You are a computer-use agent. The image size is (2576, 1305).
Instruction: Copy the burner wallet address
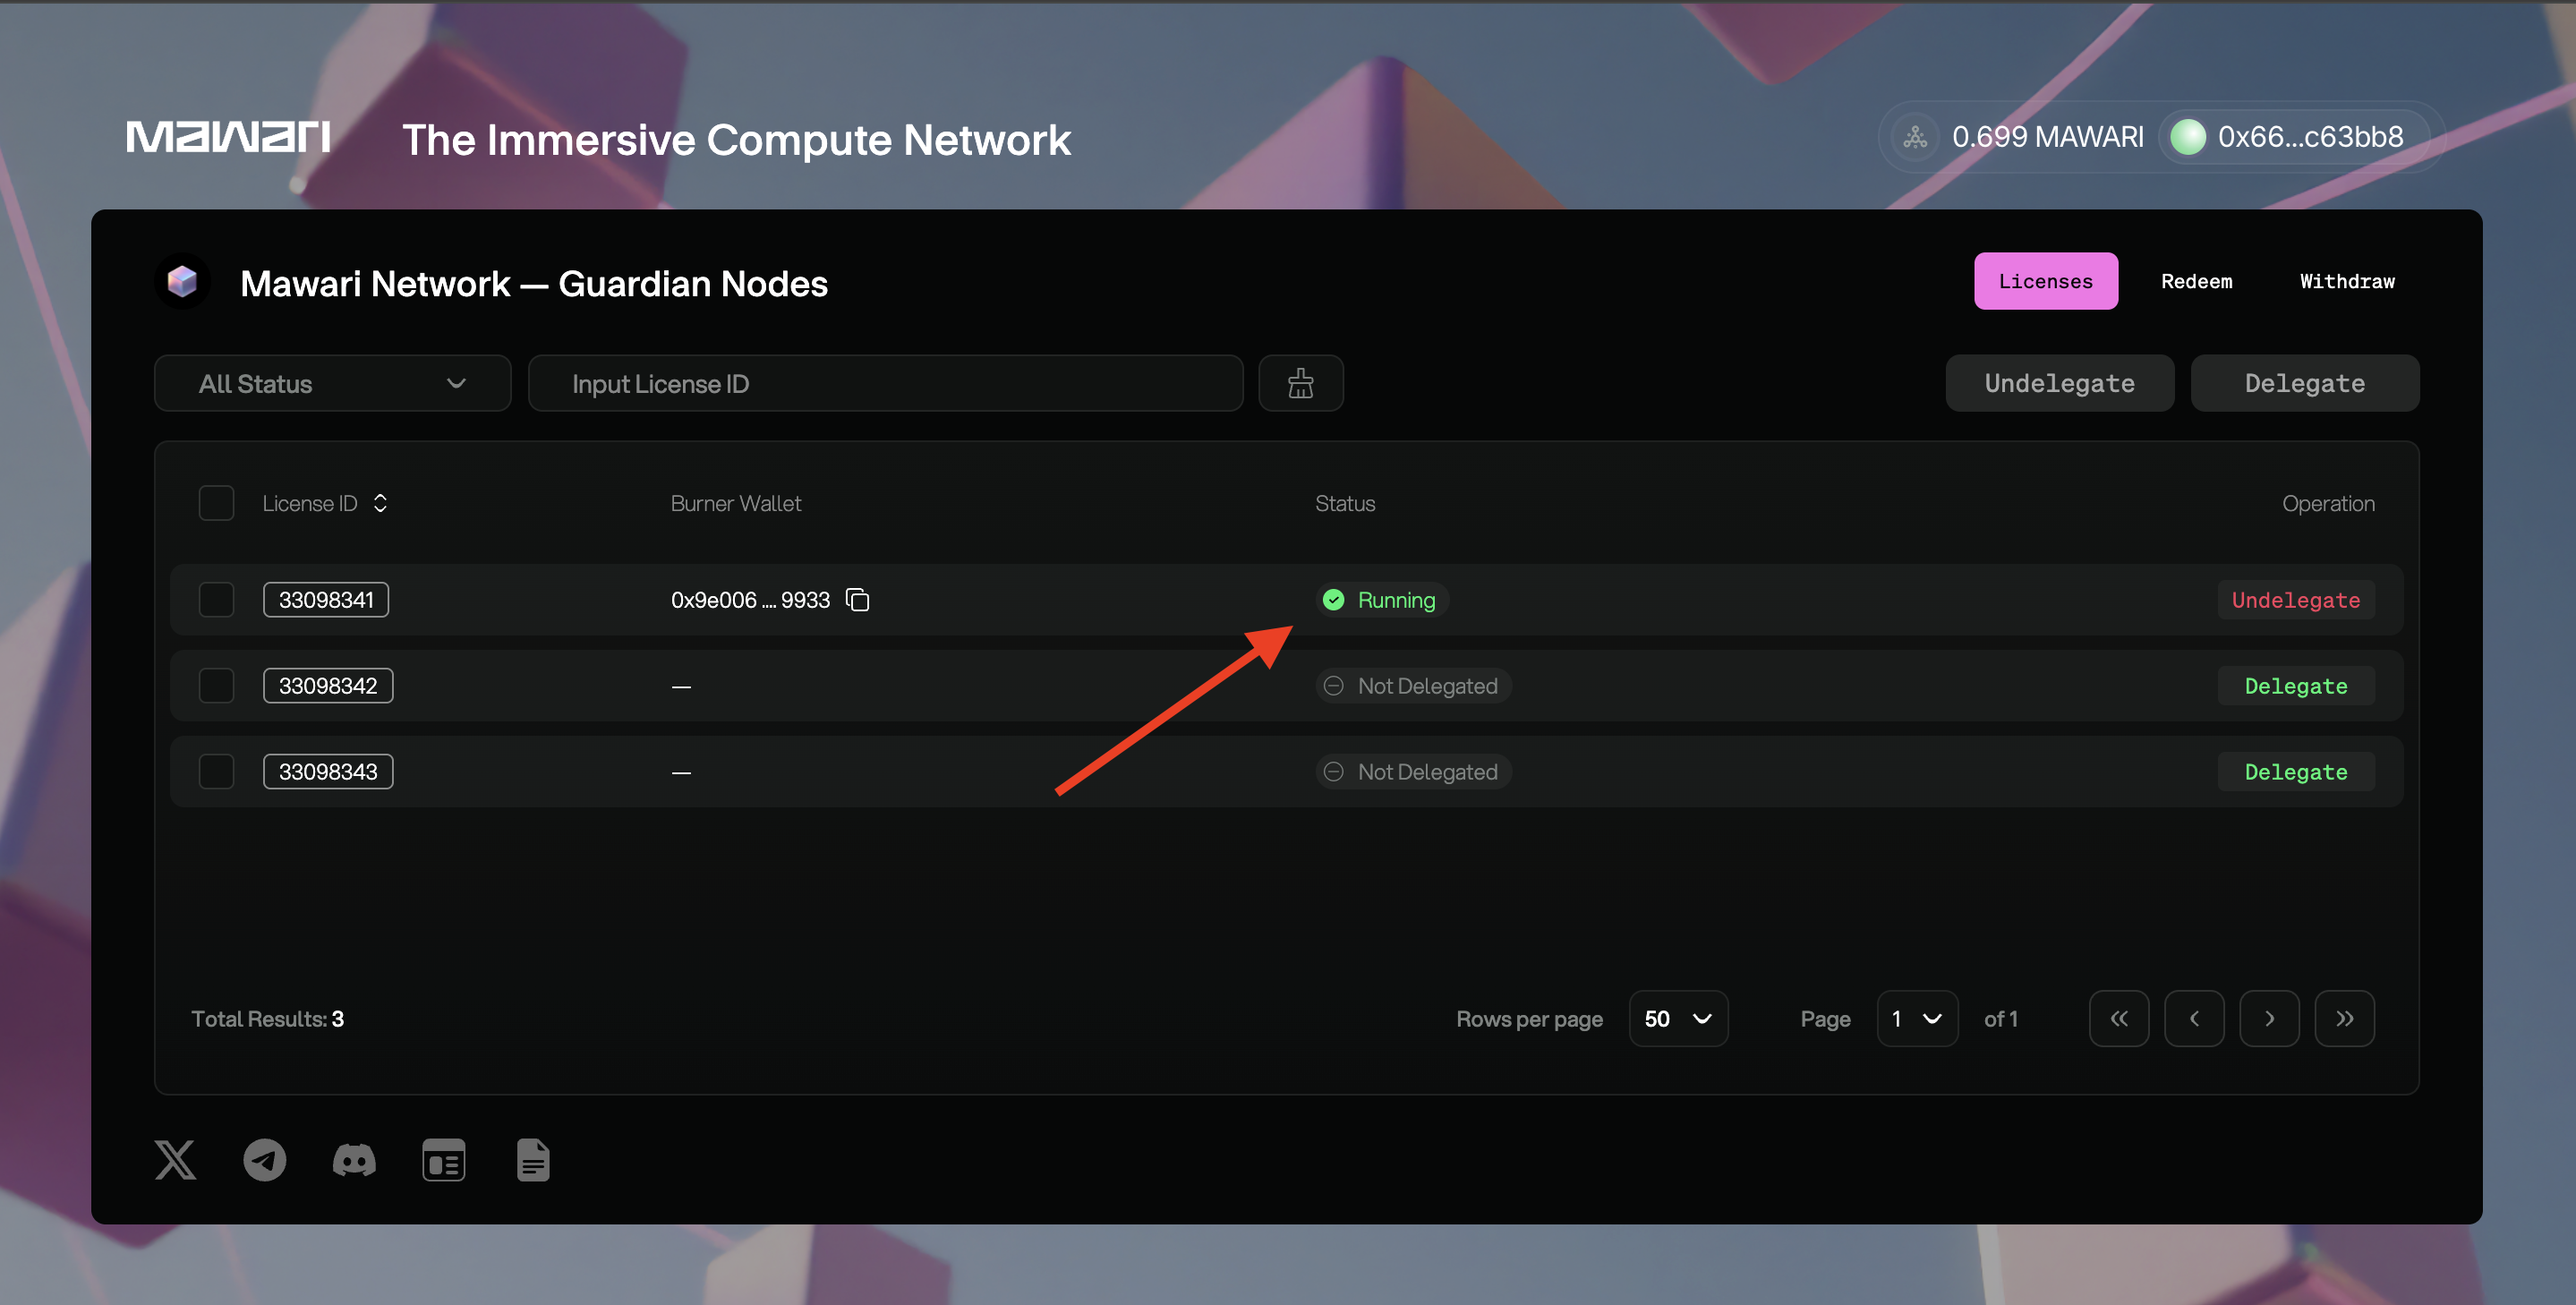(x=857, y=600)
